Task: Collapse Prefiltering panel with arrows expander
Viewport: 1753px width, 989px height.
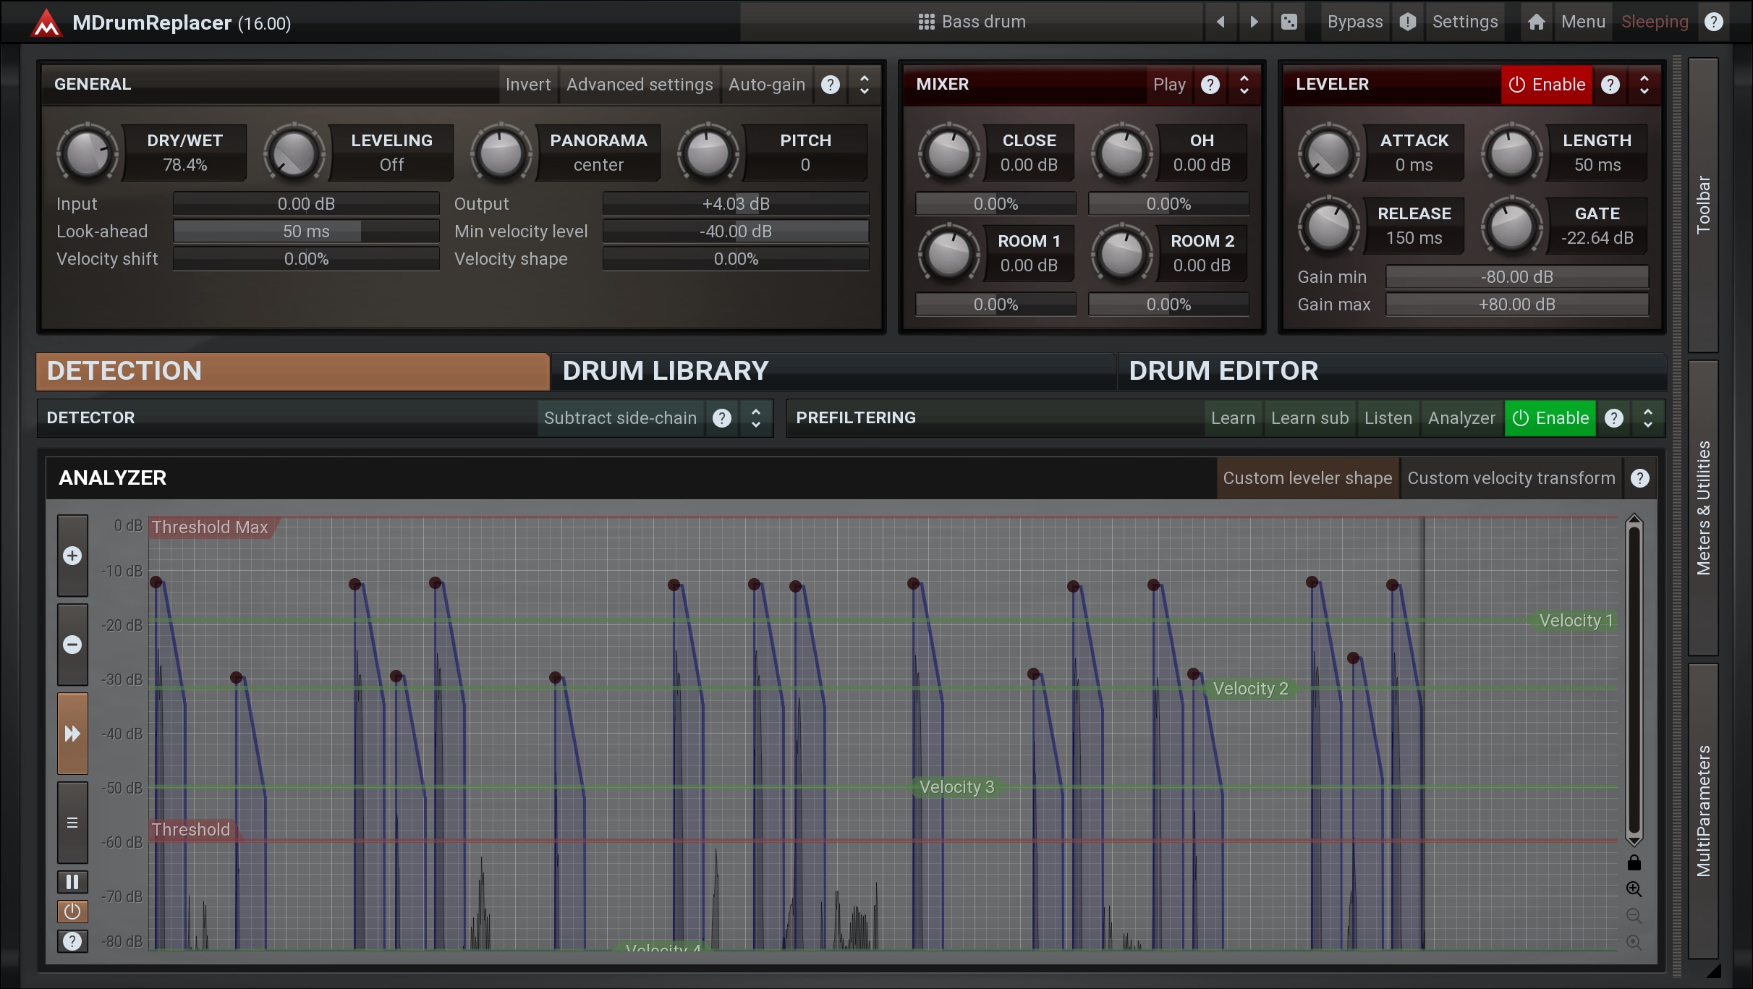Action: point(1647,418)
